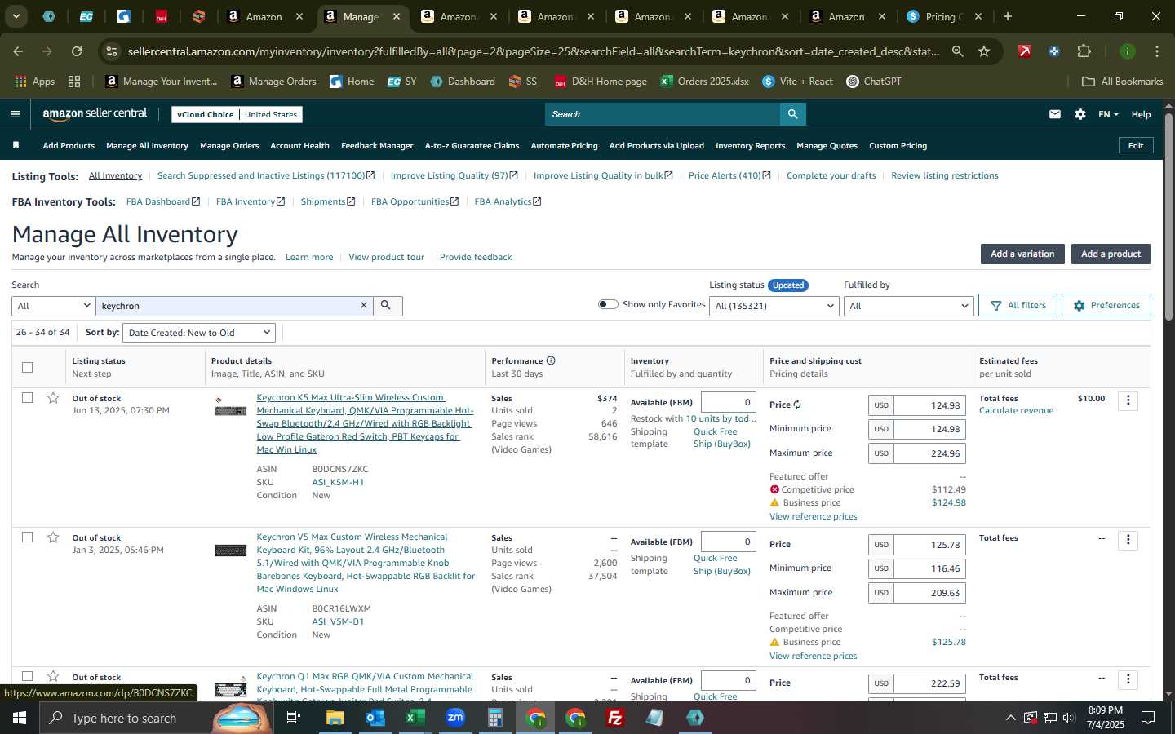
Task: Open File Explorer from the taskbar
Action: [335, 718]
